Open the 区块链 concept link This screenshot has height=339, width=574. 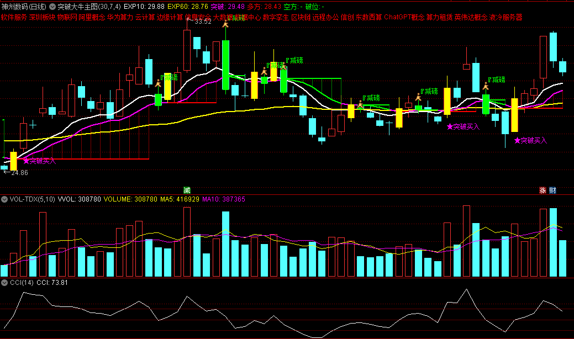point(301,17)
